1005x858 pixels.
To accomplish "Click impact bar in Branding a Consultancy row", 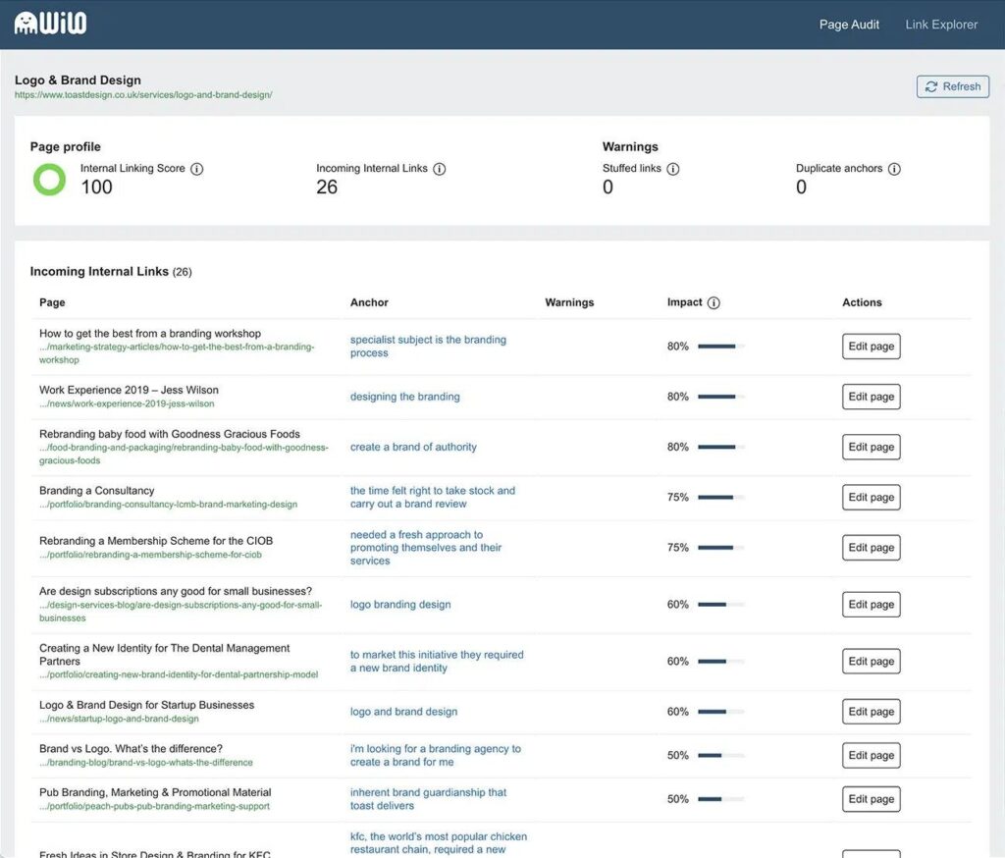I will tap(721, 497).
